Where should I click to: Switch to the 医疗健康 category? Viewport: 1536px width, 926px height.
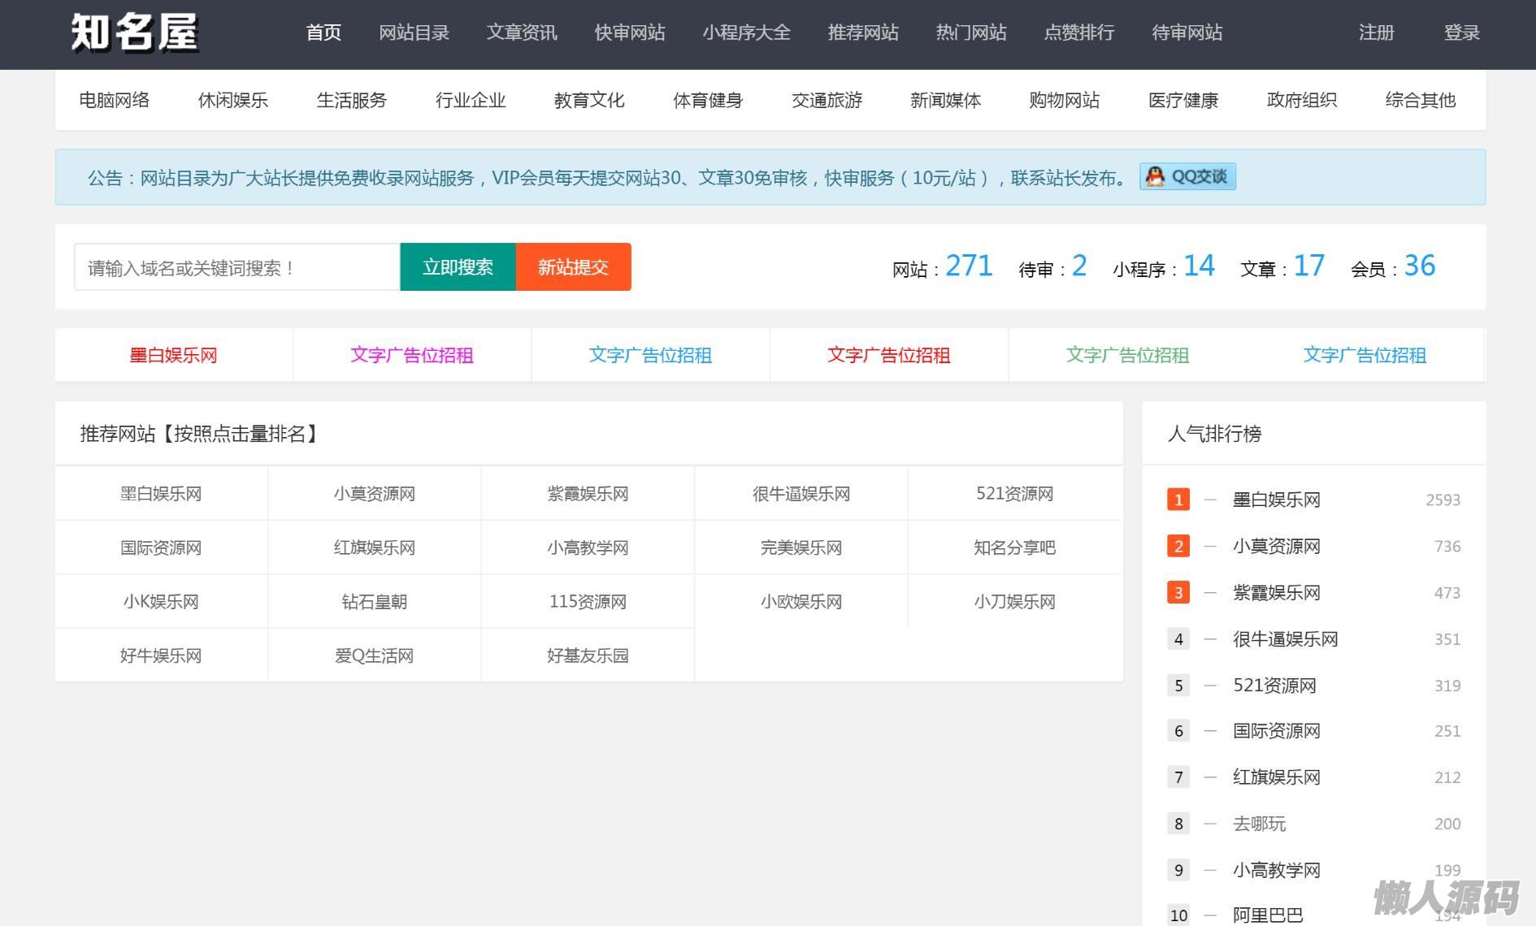(x=1182, y=100)
